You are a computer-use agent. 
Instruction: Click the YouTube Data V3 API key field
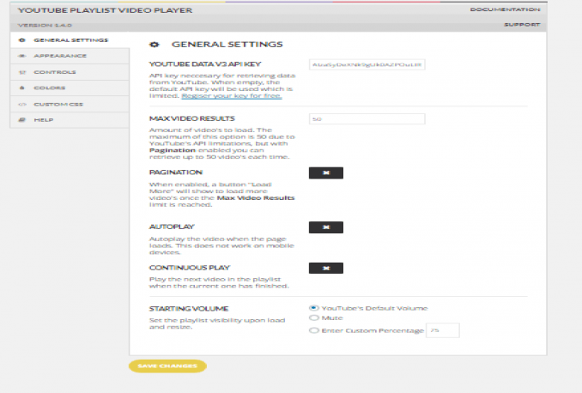click(x=367, y=64)
